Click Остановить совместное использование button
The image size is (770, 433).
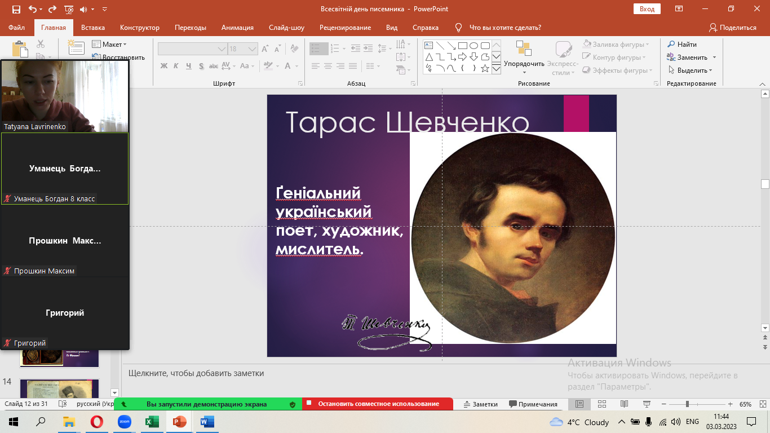[x=378, y=404]
